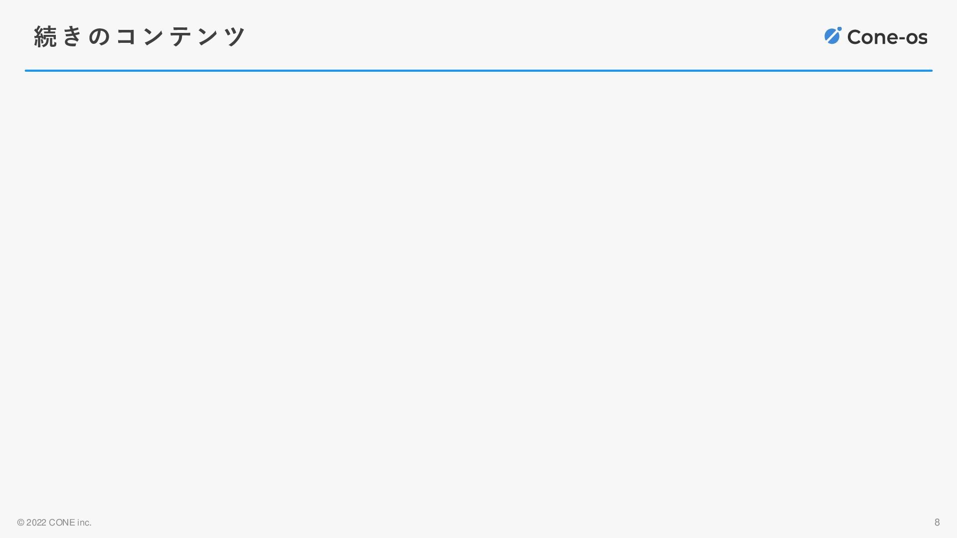Image resolution: width=957 pixels, height=538 pixels.
Task: Click the hyphen in the Cone-os wordmark
Action: click(x=902, y=39)
